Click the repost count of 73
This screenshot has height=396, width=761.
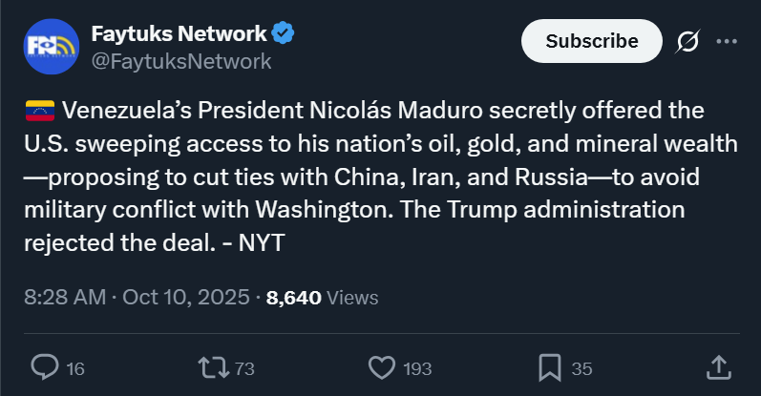[x=243, y=368]
